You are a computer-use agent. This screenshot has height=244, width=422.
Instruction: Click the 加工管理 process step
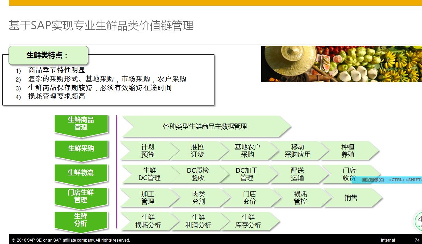150,198
